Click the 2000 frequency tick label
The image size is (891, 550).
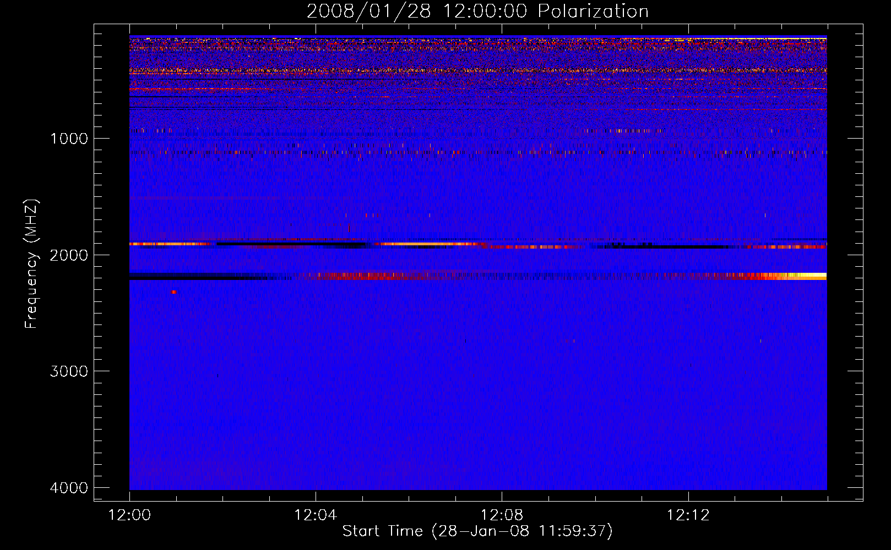click(69, 255)
